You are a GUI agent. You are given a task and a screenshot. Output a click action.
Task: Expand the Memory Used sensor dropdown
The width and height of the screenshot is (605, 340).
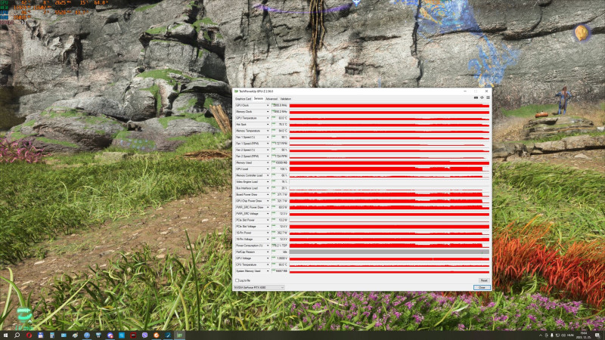pos(268,163)
